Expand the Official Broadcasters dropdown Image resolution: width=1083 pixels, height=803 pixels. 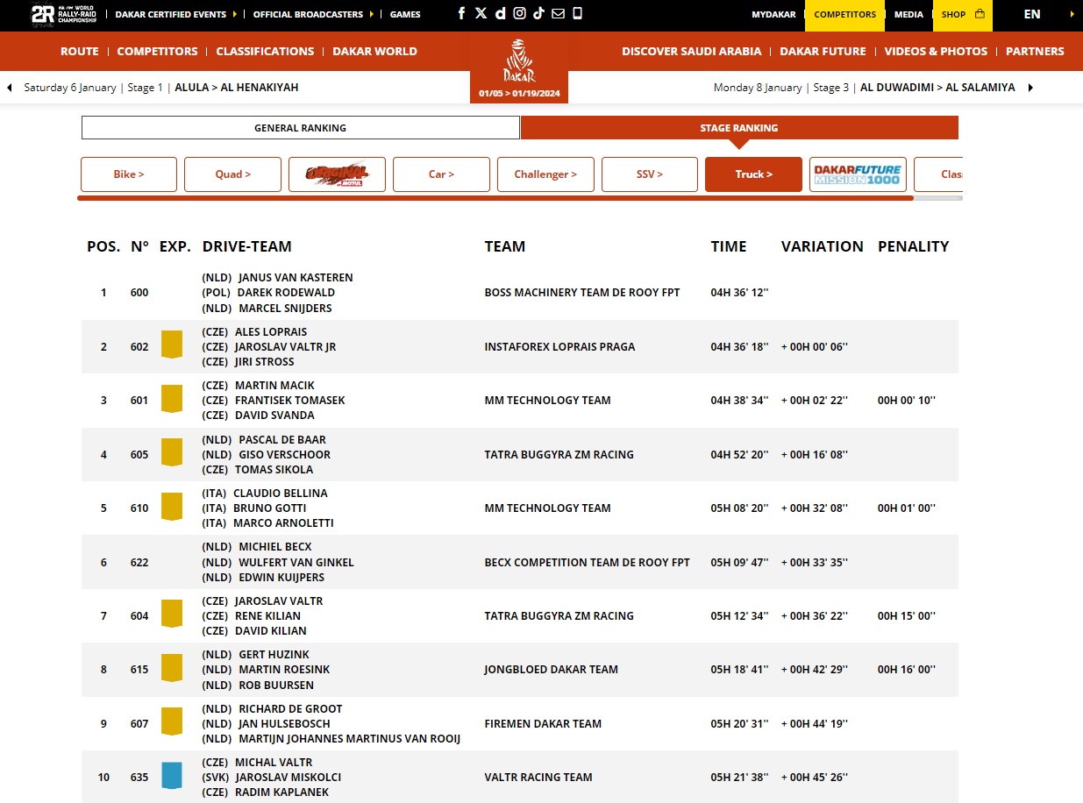coord(313,14)
